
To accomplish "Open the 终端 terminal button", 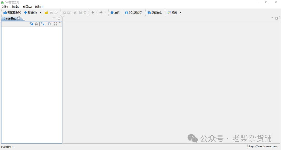I will 172,12.
